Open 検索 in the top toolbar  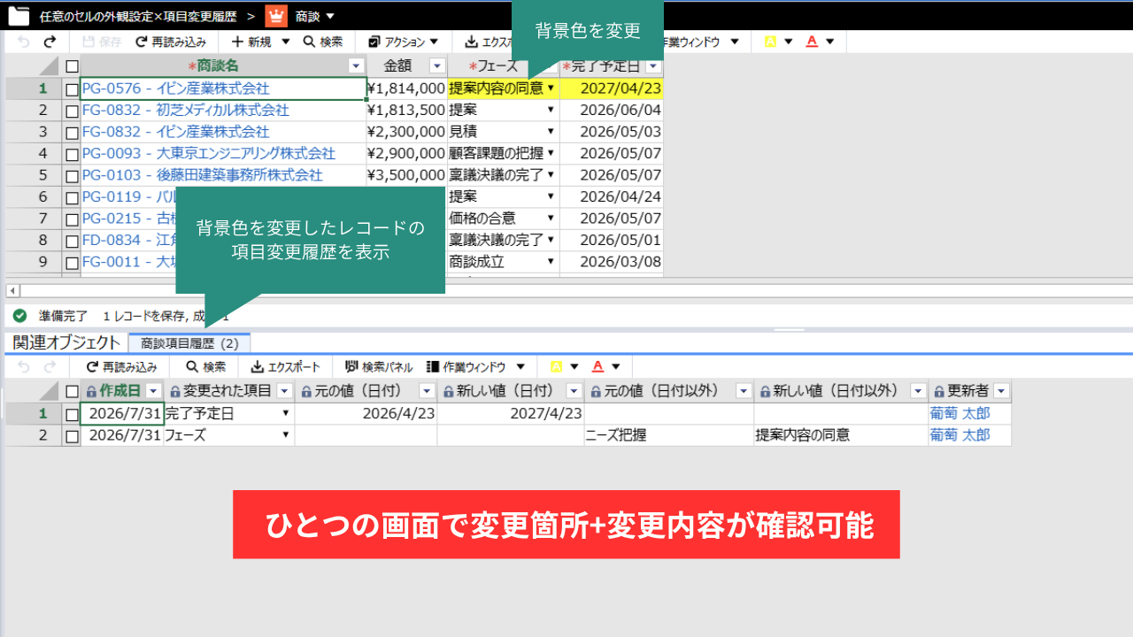(323, 42)
